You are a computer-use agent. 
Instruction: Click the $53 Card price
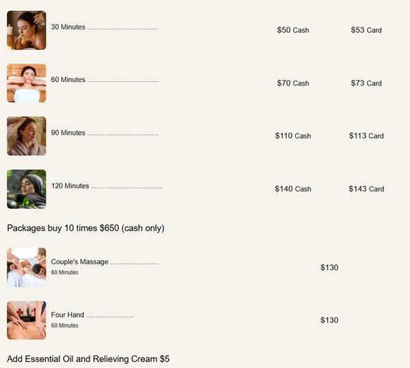coord(366,30)
